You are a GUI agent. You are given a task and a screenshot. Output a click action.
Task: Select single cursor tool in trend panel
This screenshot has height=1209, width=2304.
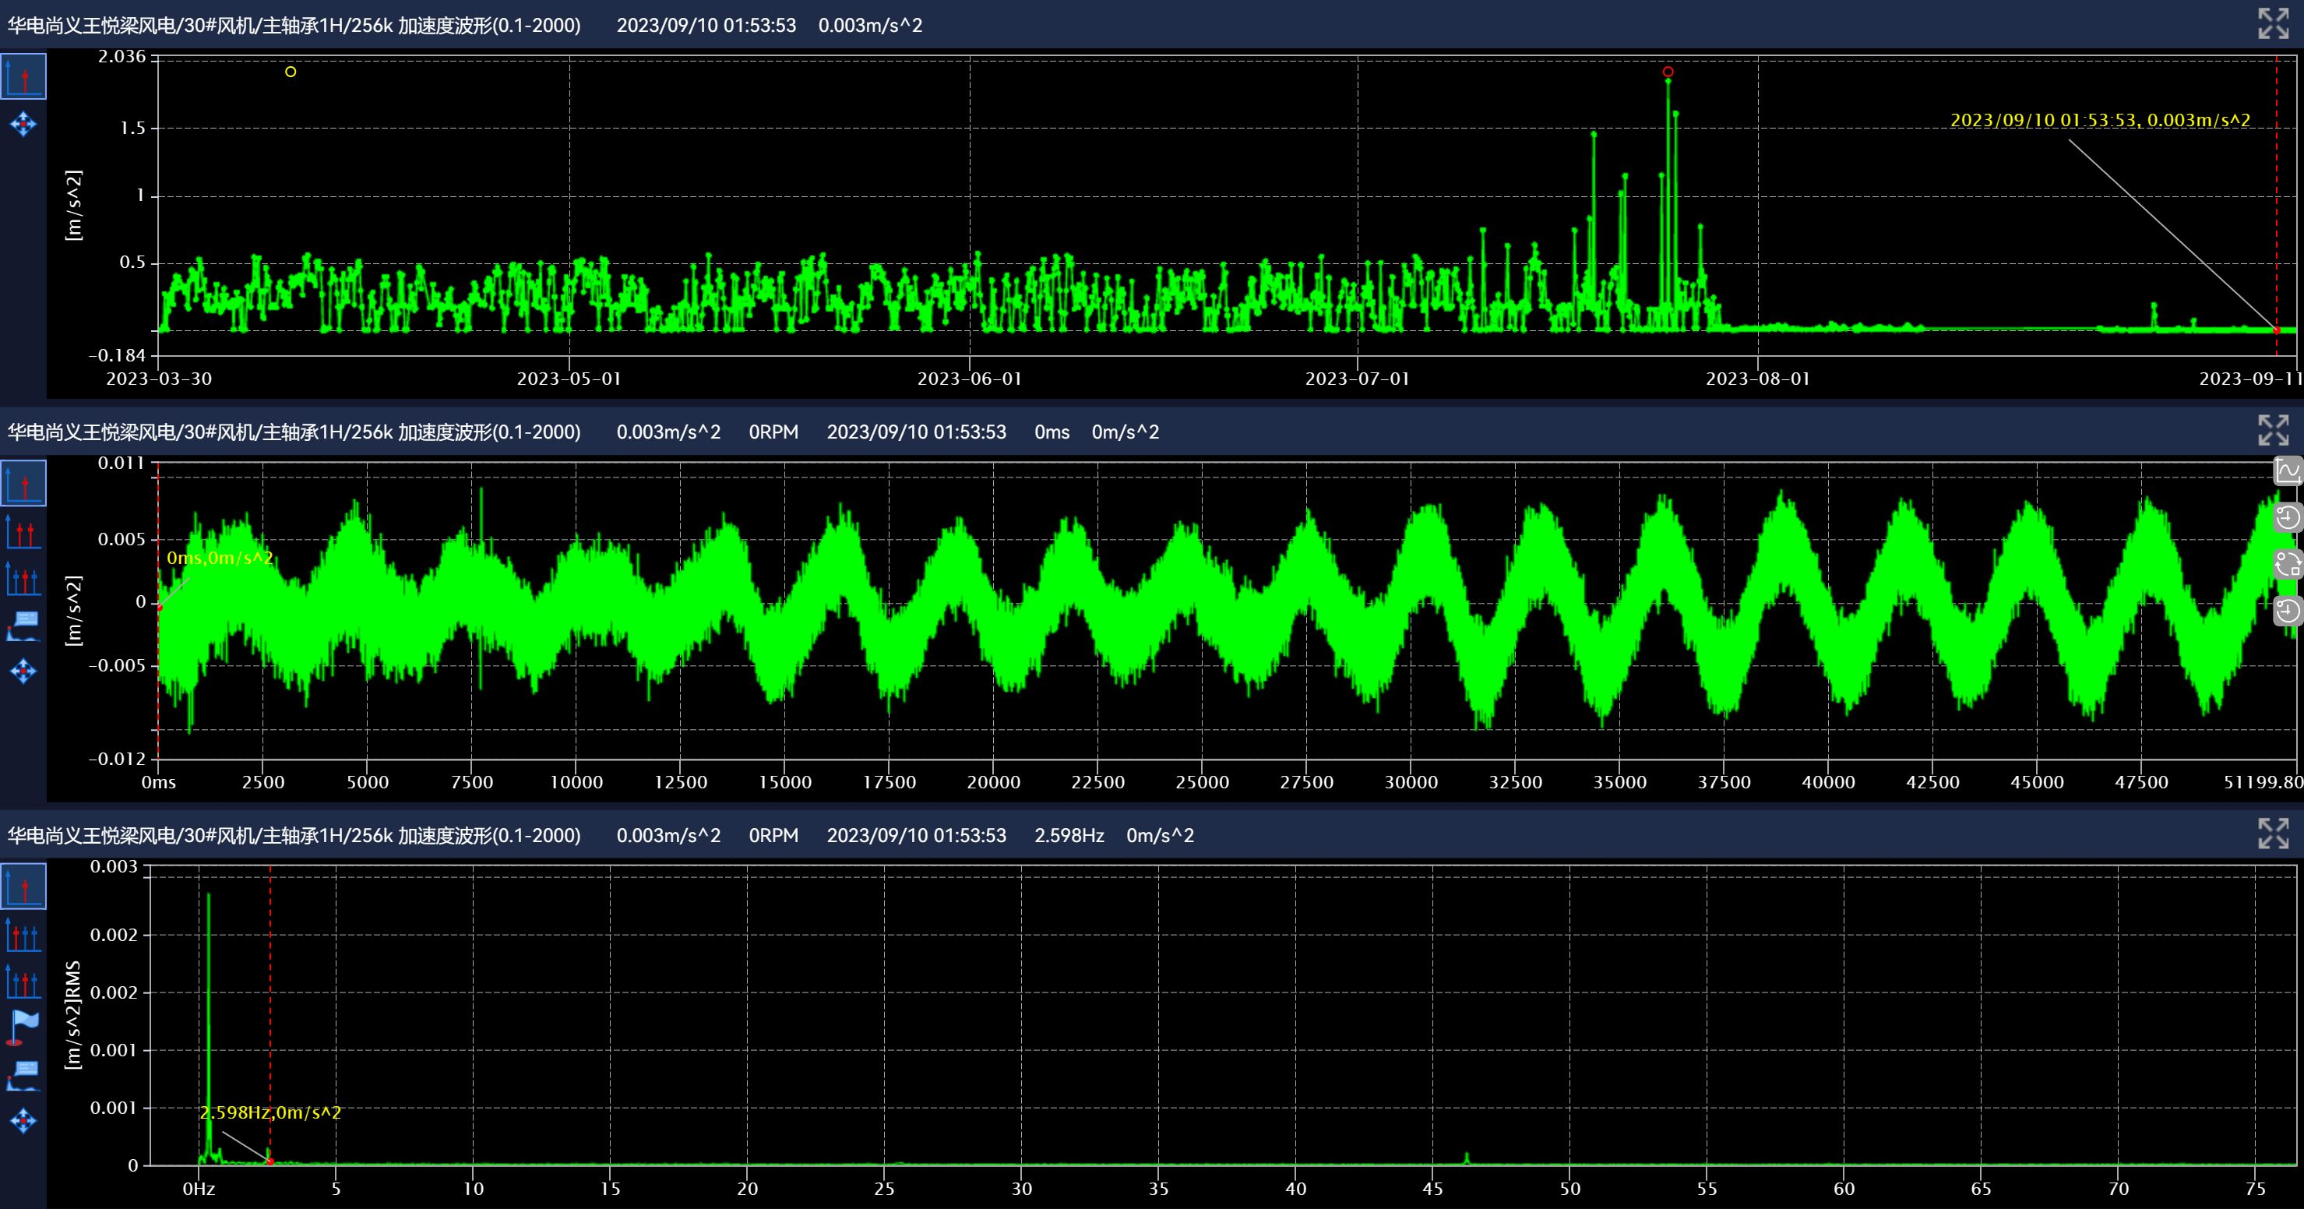pos(23,76)
